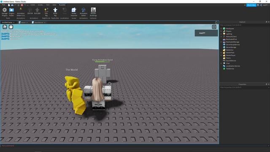Expand the Chat node

[221, 63]
